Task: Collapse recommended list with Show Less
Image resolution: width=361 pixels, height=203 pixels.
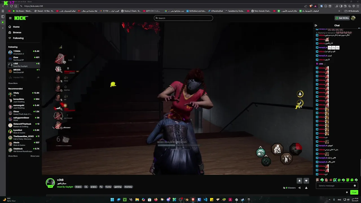Action: point(35,156)
